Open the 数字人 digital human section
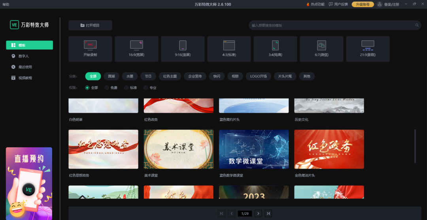This screenshot has width=427, height=220. [x=29, y=56]
